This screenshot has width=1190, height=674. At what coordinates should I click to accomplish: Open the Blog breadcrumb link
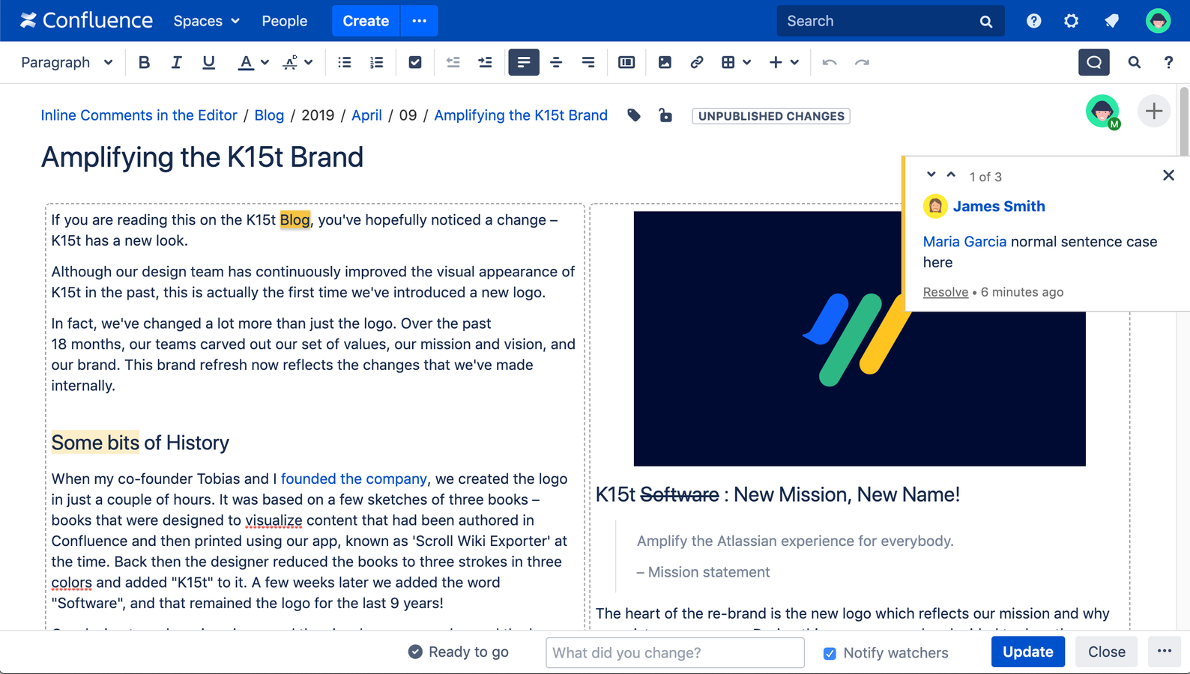coord(269,115)
